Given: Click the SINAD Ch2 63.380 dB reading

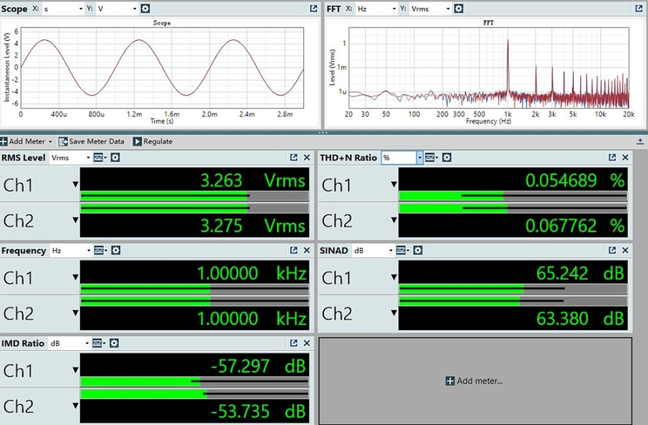Looking at the screenshot, I should coord(580,319).
